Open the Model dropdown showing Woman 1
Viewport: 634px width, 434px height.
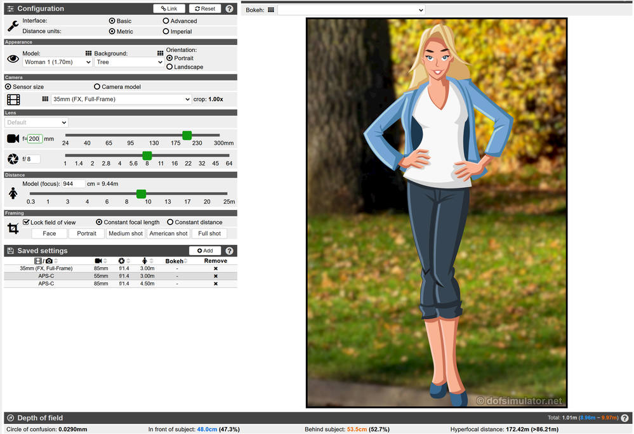coord(58,62)
